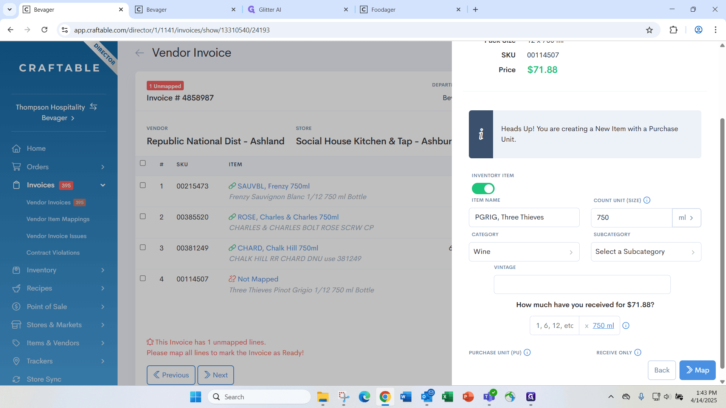Click the Trackers pin icon

pos(16,361)
